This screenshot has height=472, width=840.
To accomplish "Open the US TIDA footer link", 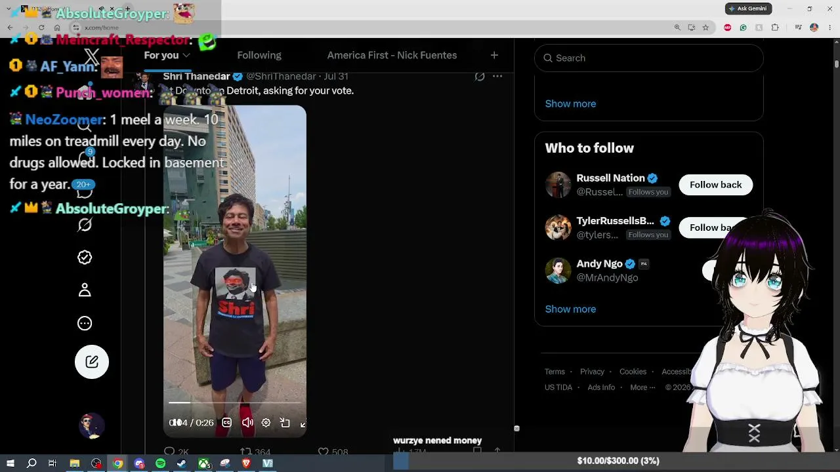I will 558,387.
